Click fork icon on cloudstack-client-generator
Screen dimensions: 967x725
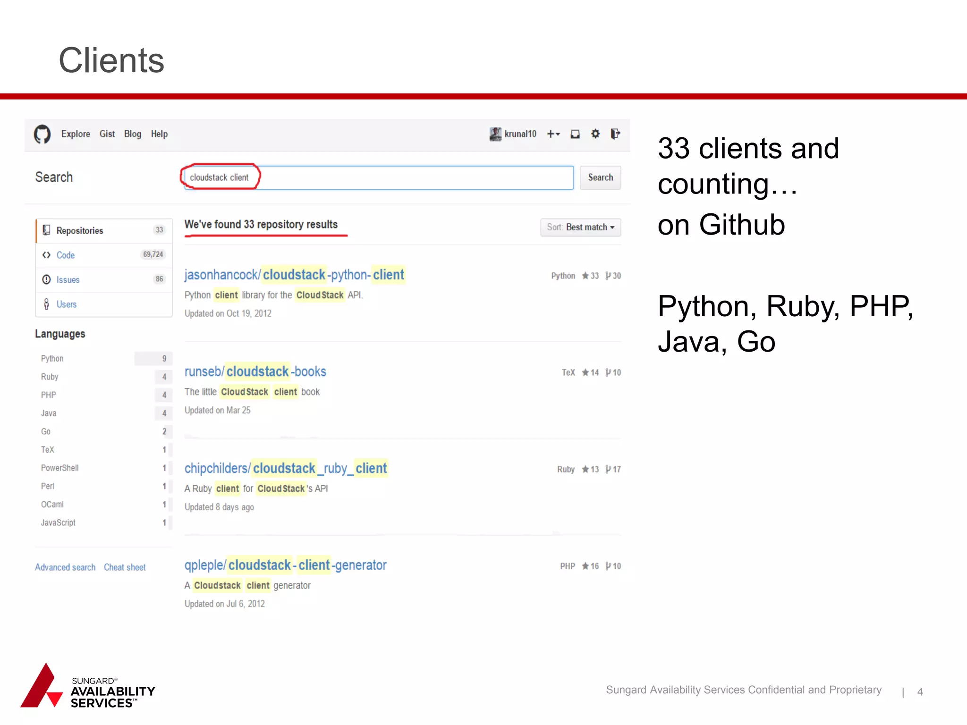coord(608,566)
